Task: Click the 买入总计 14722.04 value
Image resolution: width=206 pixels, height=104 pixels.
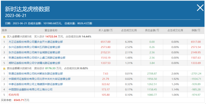Action: tap(51, 37)
